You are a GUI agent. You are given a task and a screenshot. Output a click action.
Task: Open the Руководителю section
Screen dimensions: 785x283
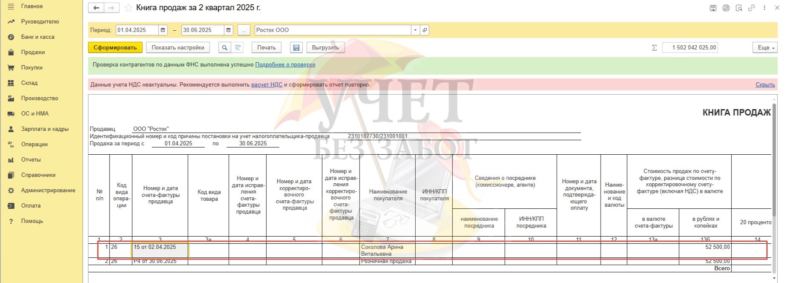click(x=40, y=22)
